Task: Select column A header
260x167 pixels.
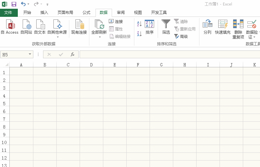Action: (21, 65)
